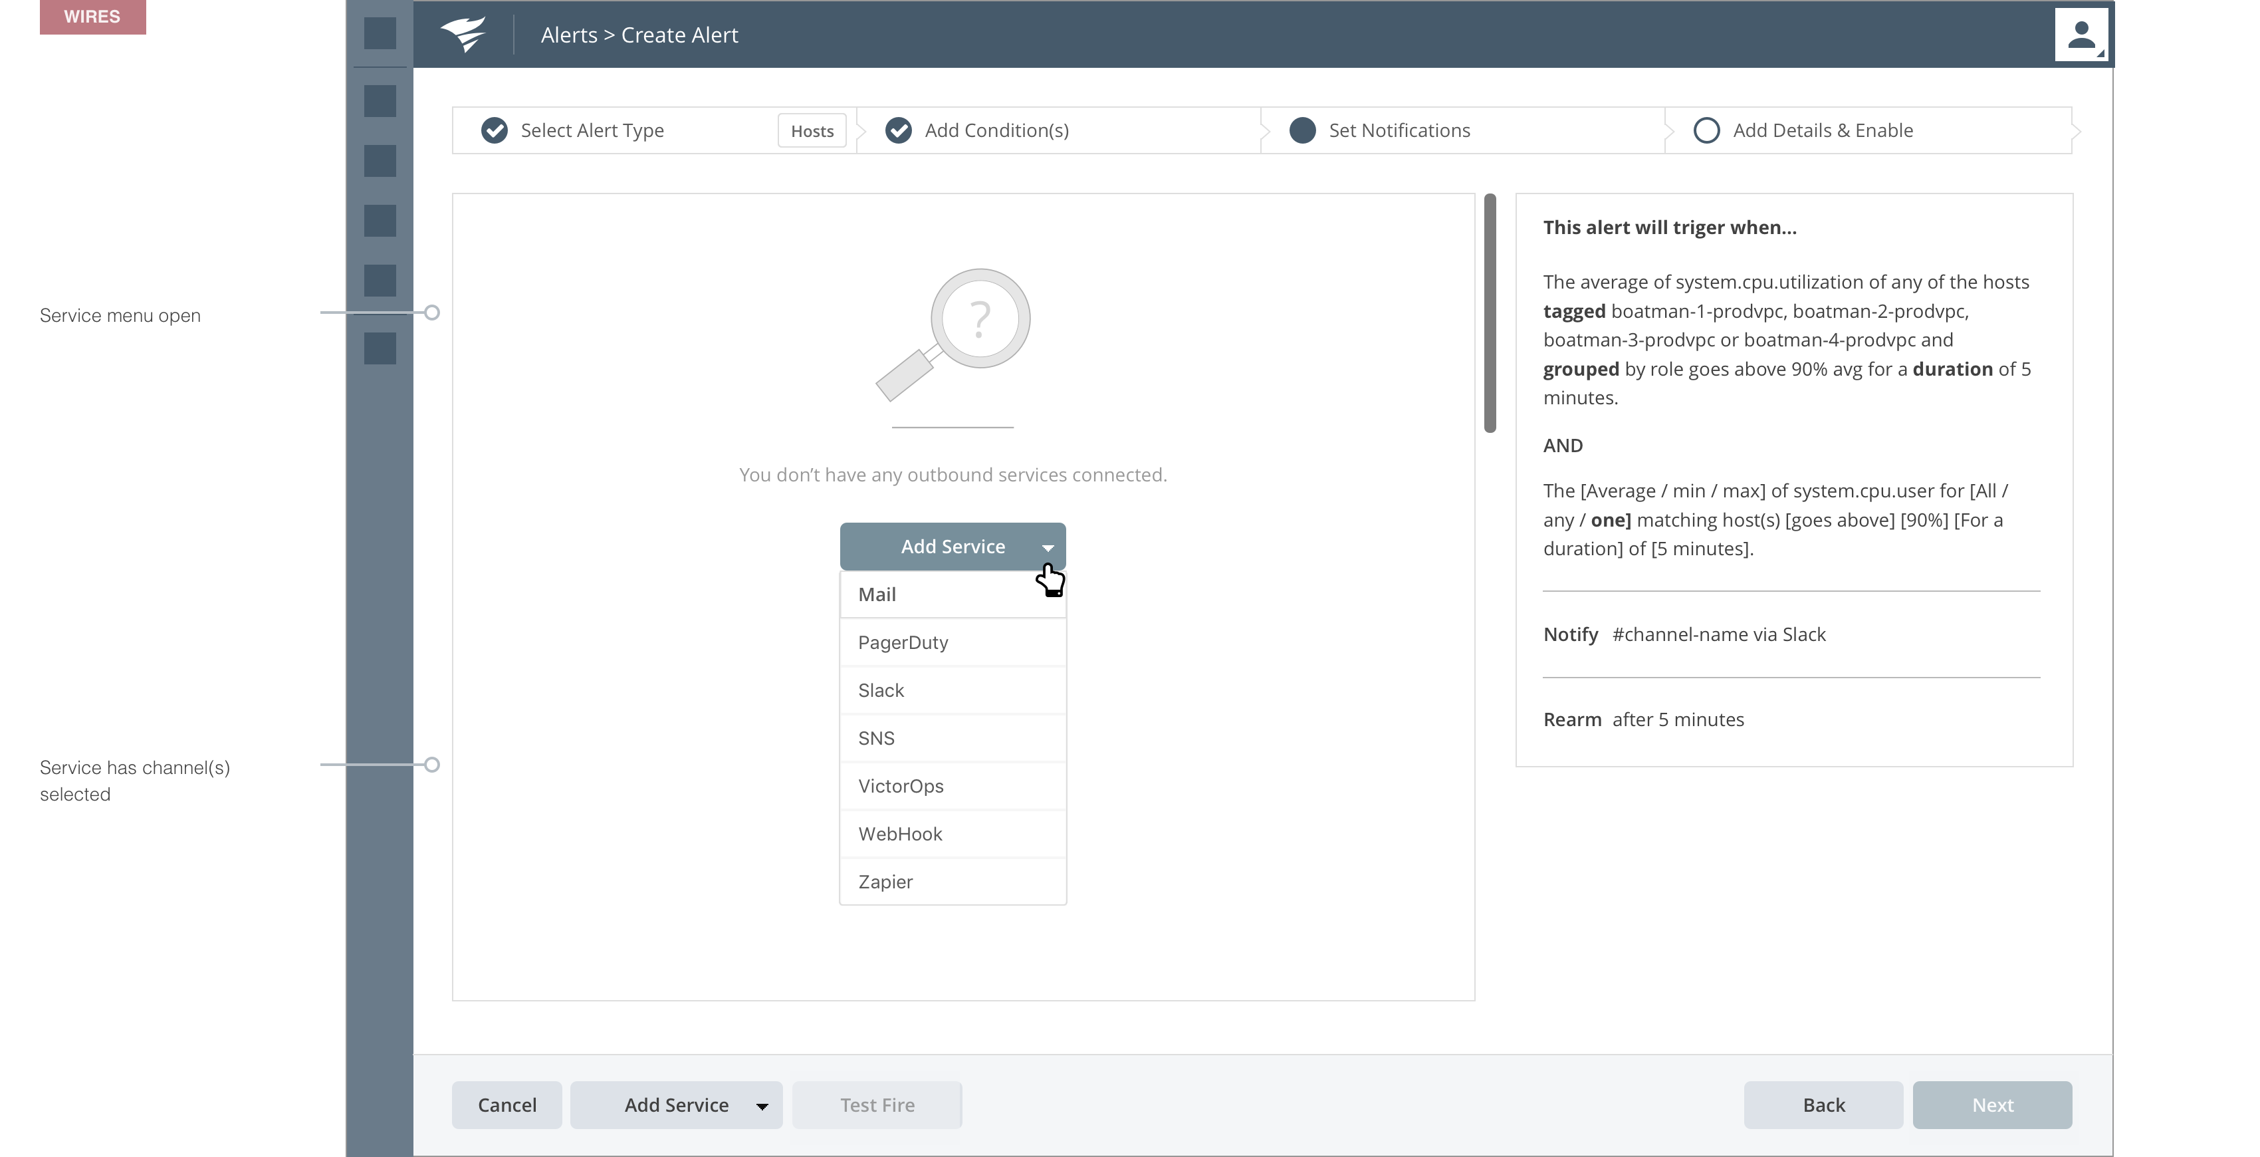This screenshot has height=1157, width=2260.
Task: Click the checkmark beside Select Alert Type
Action: click(x=494, y=130)
